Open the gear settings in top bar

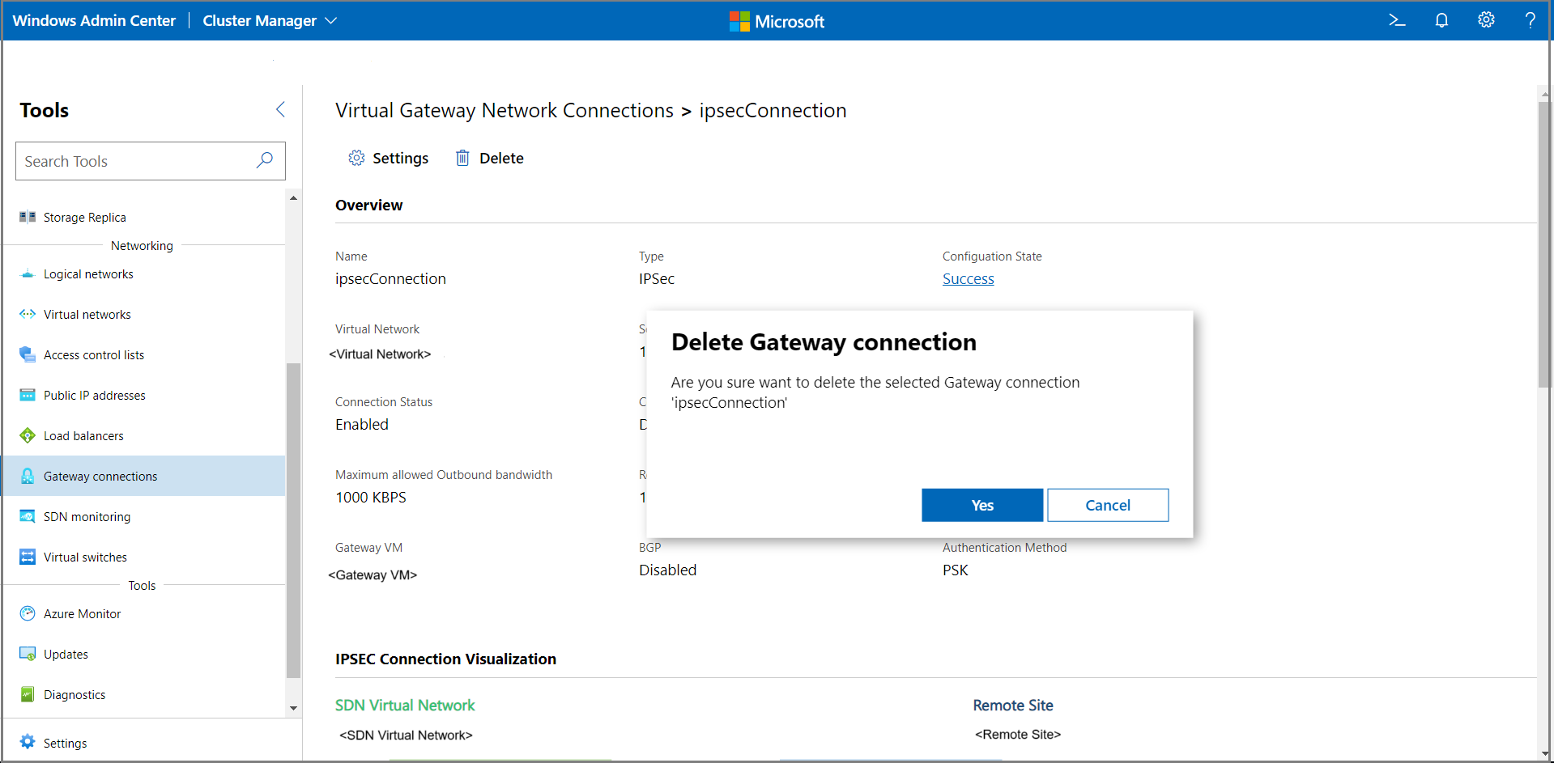coord(1486,20)
